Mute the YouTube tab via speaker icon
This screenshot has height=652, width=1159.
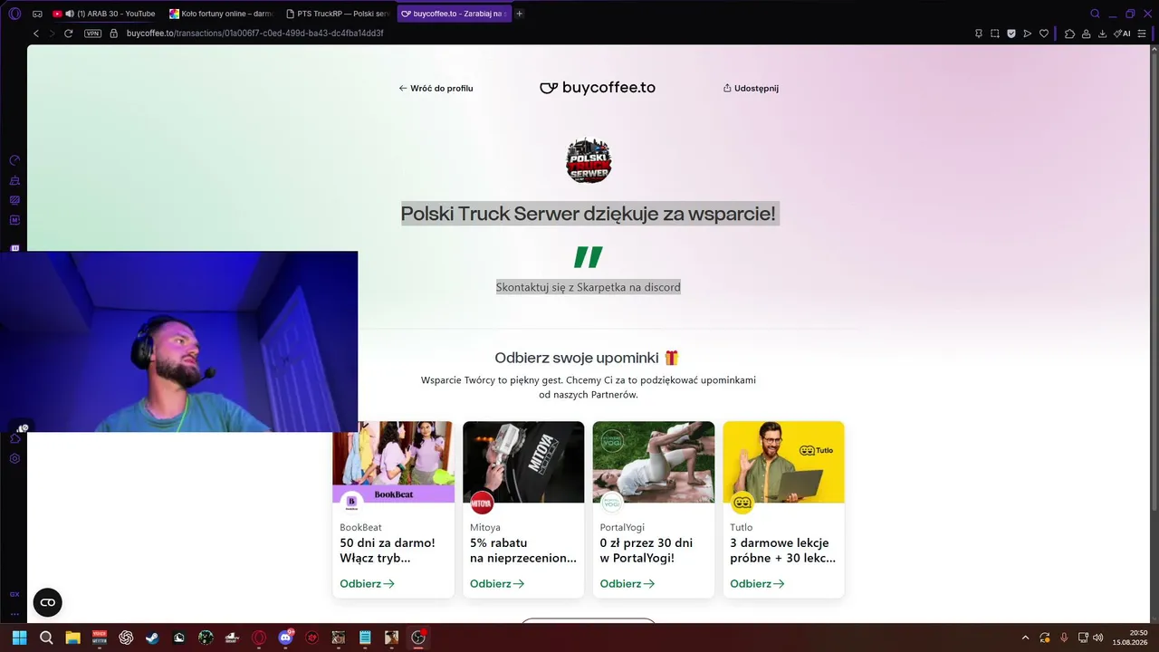tap(70, 14)
